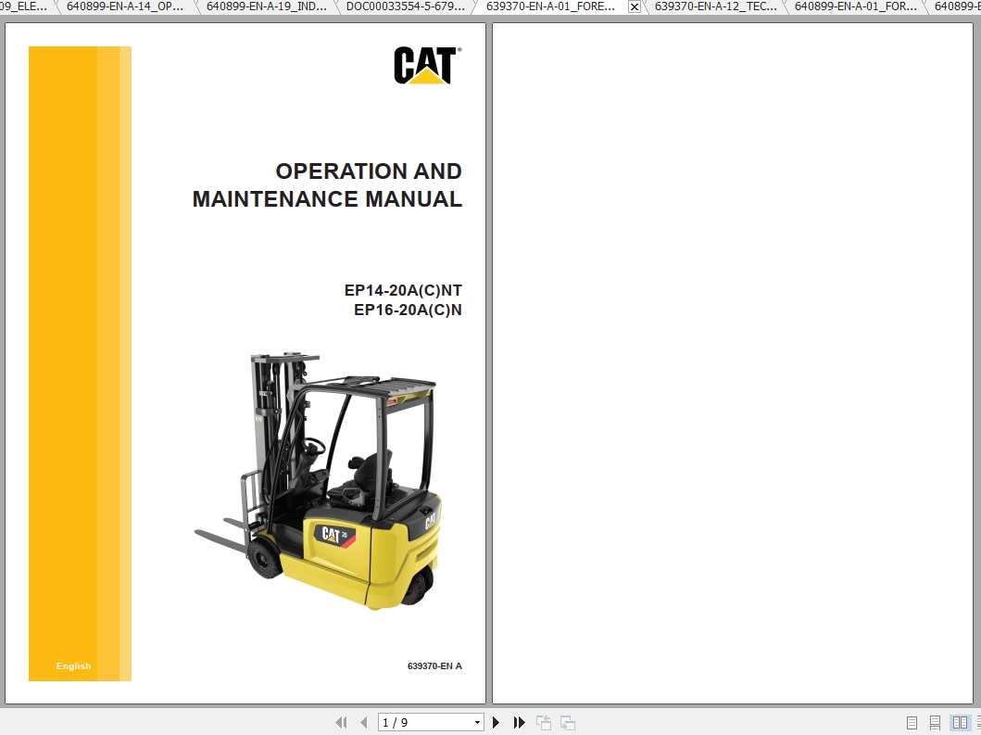The width and height of the screenshot is (981, 735).
Task: Close the active 639370-EN-A-01_FORE tab
Action: click(634, 6)
